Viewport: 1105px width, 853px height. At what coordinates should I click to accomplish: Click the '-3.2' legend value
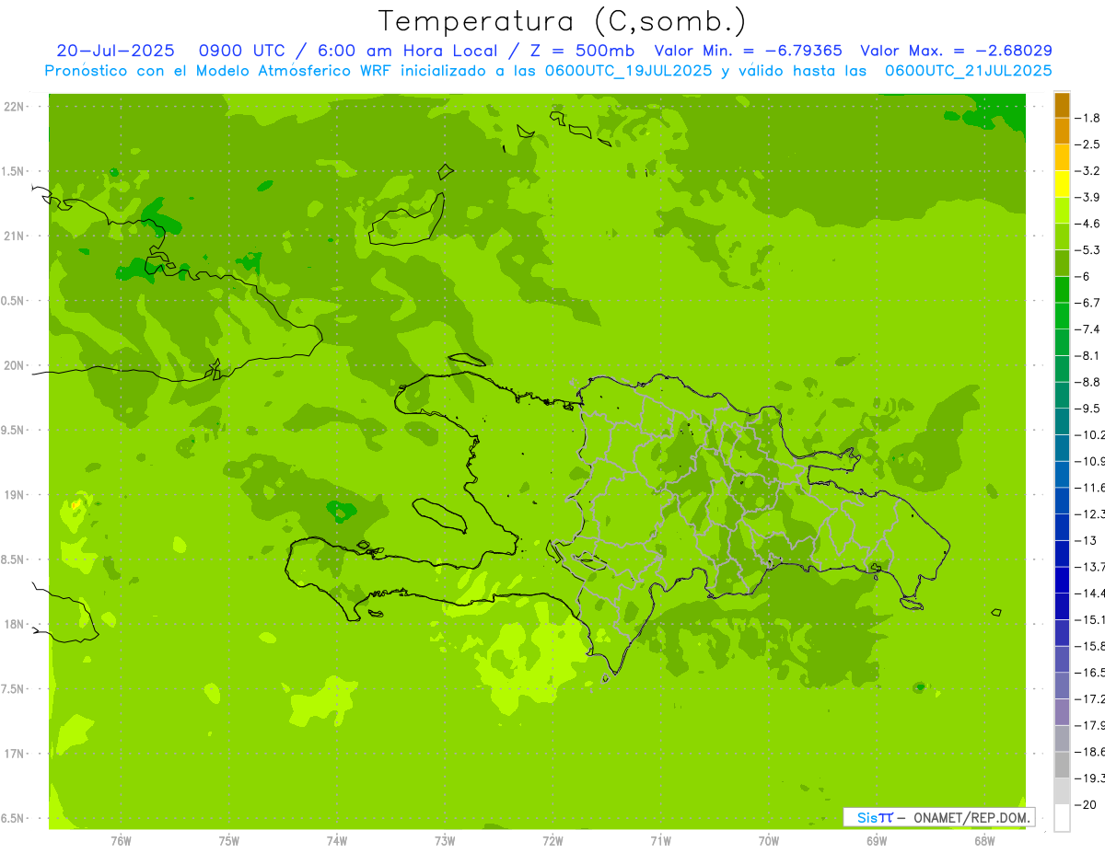point(1088,171)
